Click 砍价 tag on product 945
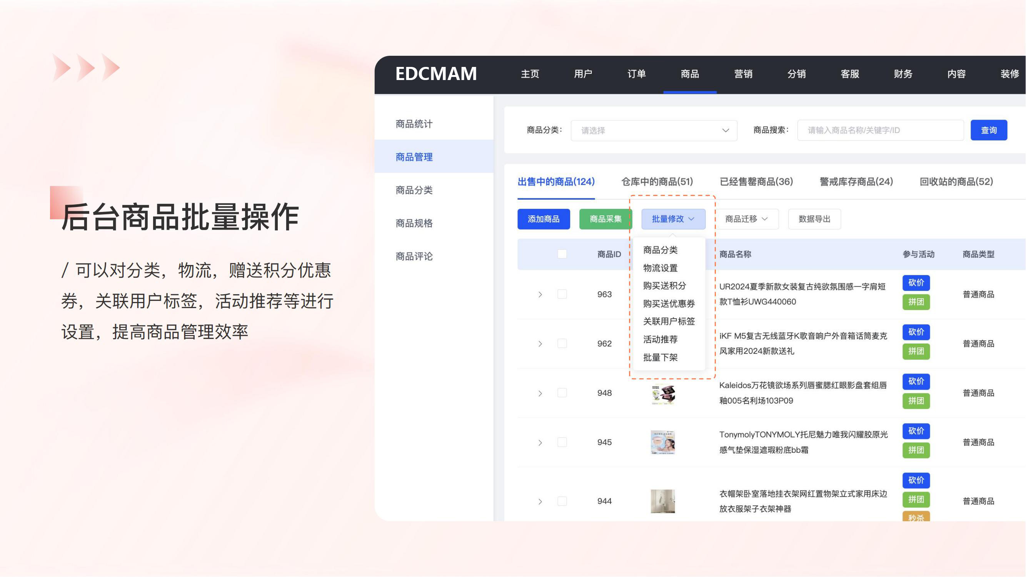The width and height of the screenshot is (1026, 577). (x=916, y=431)
